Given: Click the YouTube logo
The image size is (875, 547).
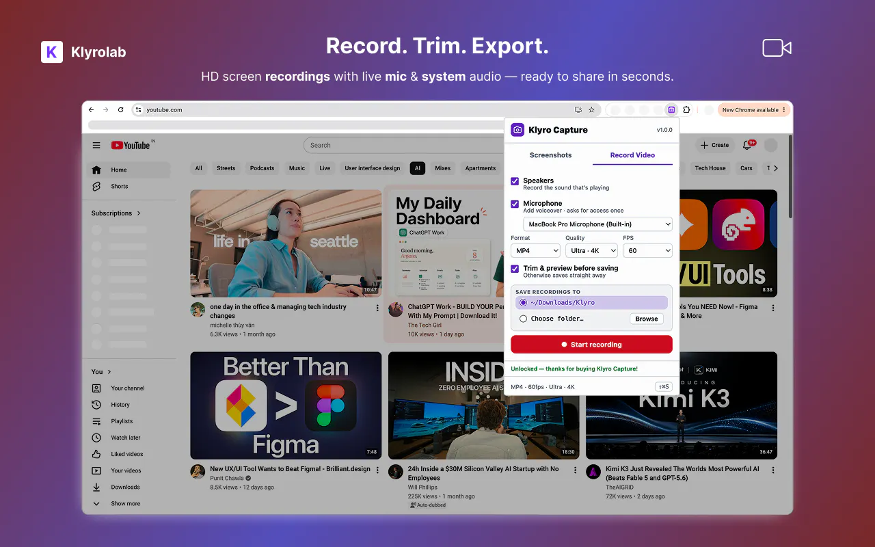Looking at the screenshot, I should pyautogui.click(x=131, y=145).
